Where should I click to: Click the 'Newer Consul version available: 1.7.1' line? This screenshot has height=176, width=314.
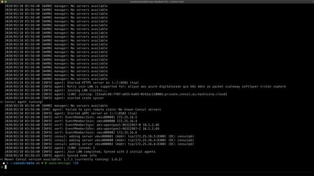(63, 159)
